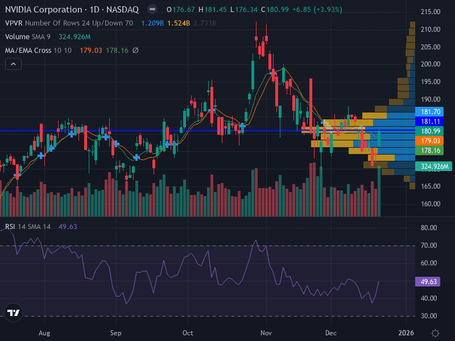The width and height of the screenshot is (455, 341).
Task: Click the green 178.16 EMA label
Action: [x=429, y=151]
